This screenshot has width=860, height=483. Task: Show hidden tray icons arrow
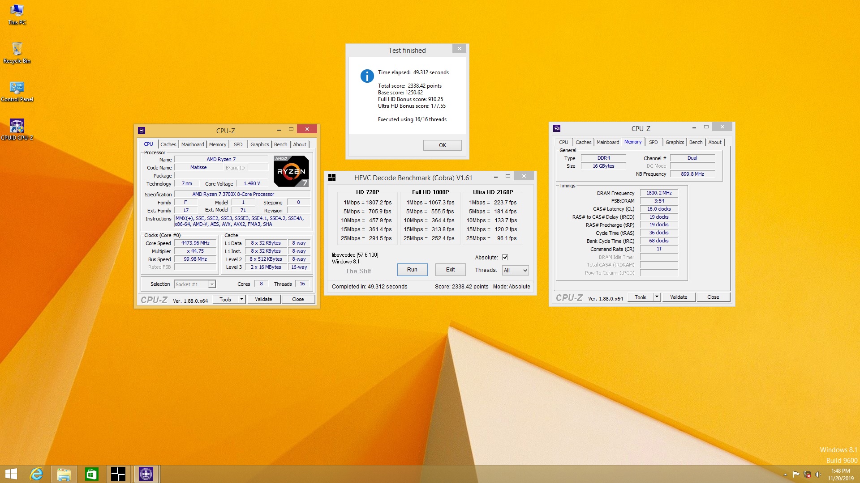pyautogui.click(x=785, y=475)
